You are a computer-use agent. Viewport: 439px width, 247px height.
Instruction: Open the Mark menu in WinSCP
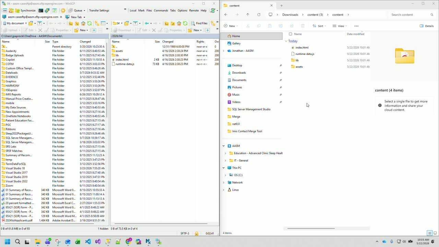point(141,10)
